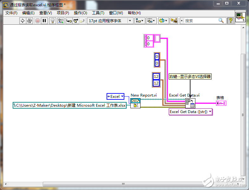Open the 窗口(W) menu

116,13
